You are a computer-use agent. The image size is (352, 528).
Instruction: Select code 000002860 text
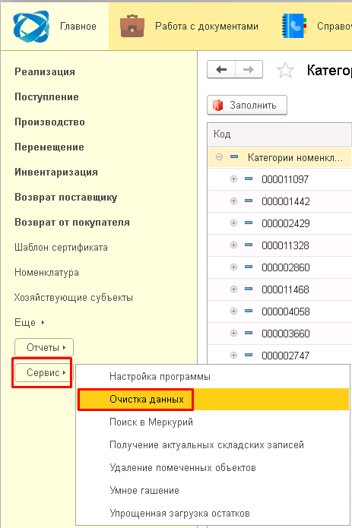(x=286, y=267)
